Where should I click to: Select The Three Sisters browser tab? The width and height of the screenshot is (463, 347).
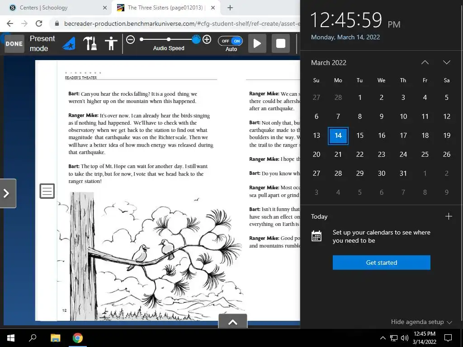tap(165, 8)
